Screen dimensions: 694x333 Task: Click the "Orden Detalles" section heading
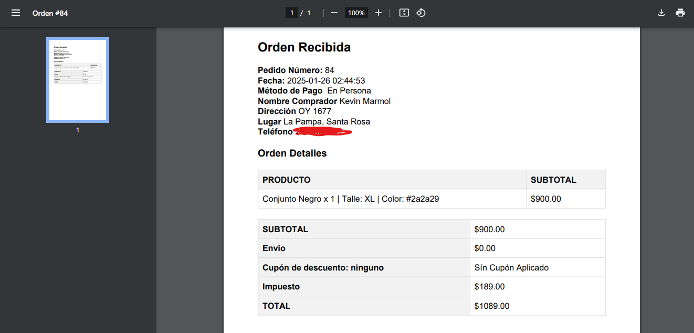pos(292,153)
